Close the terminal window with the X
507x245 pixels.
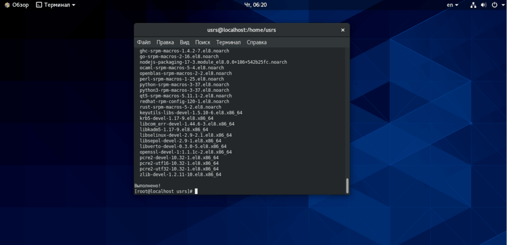click(343, 30)
